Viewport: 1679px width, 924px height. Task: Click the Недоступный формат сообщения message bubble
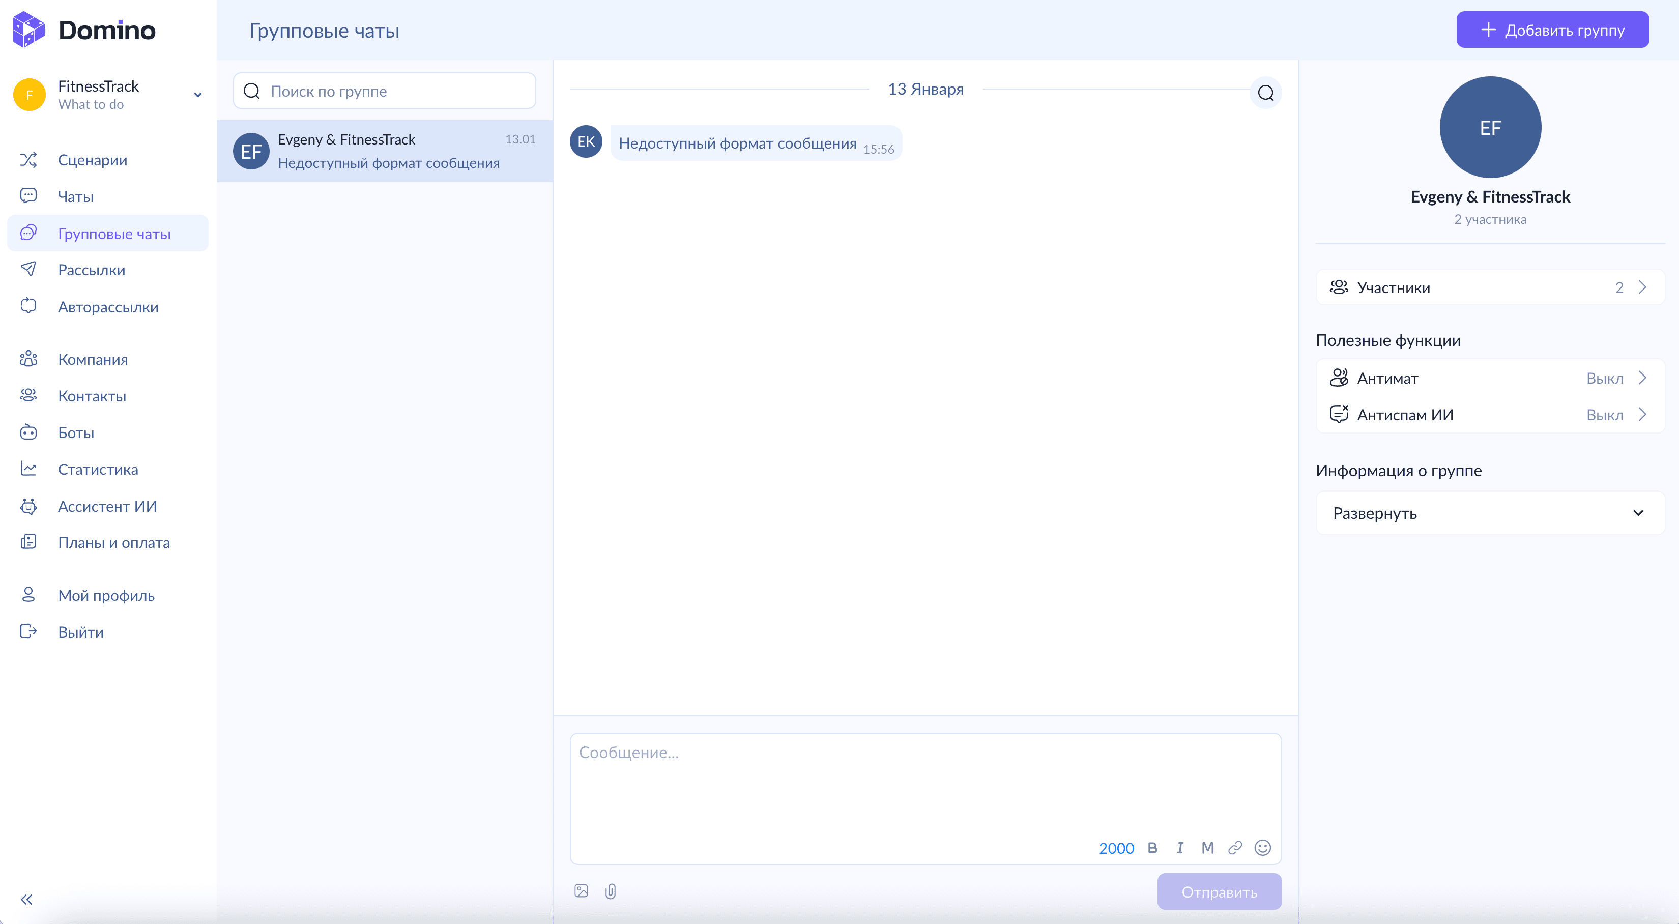pyautogui.click(x=756, y=143)
